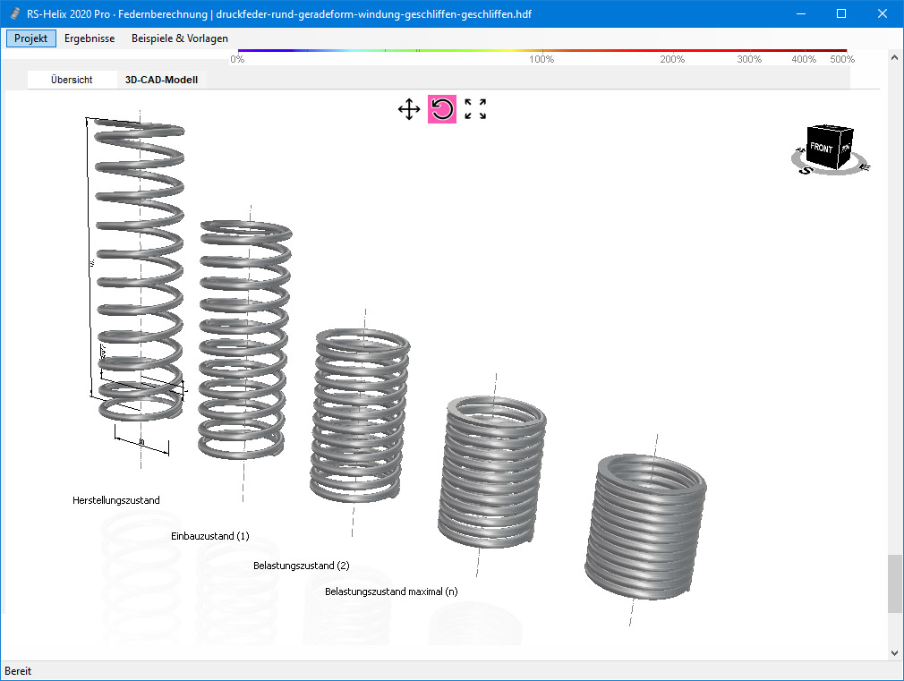Select the pan (move view) arrows tool
This screenshot has height=681, width=904.
[x=409, y=109]
